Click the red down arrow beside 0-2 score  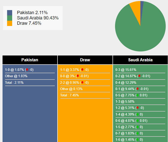139,76
